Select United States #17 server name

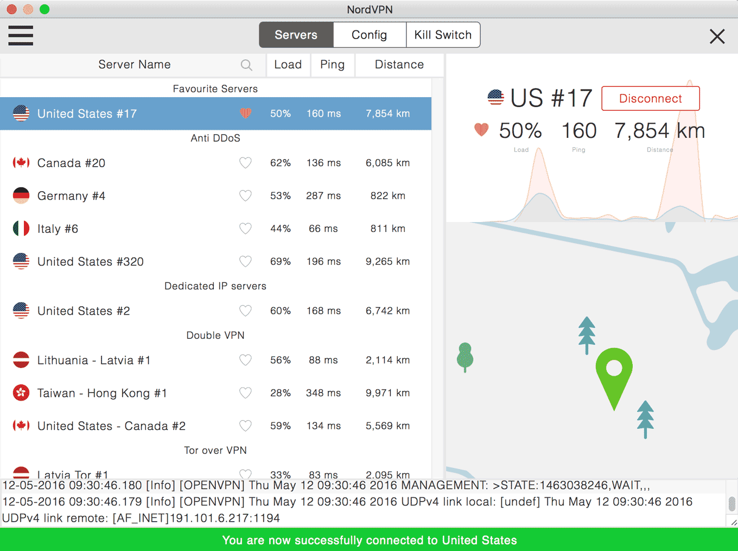pos(87,114)
